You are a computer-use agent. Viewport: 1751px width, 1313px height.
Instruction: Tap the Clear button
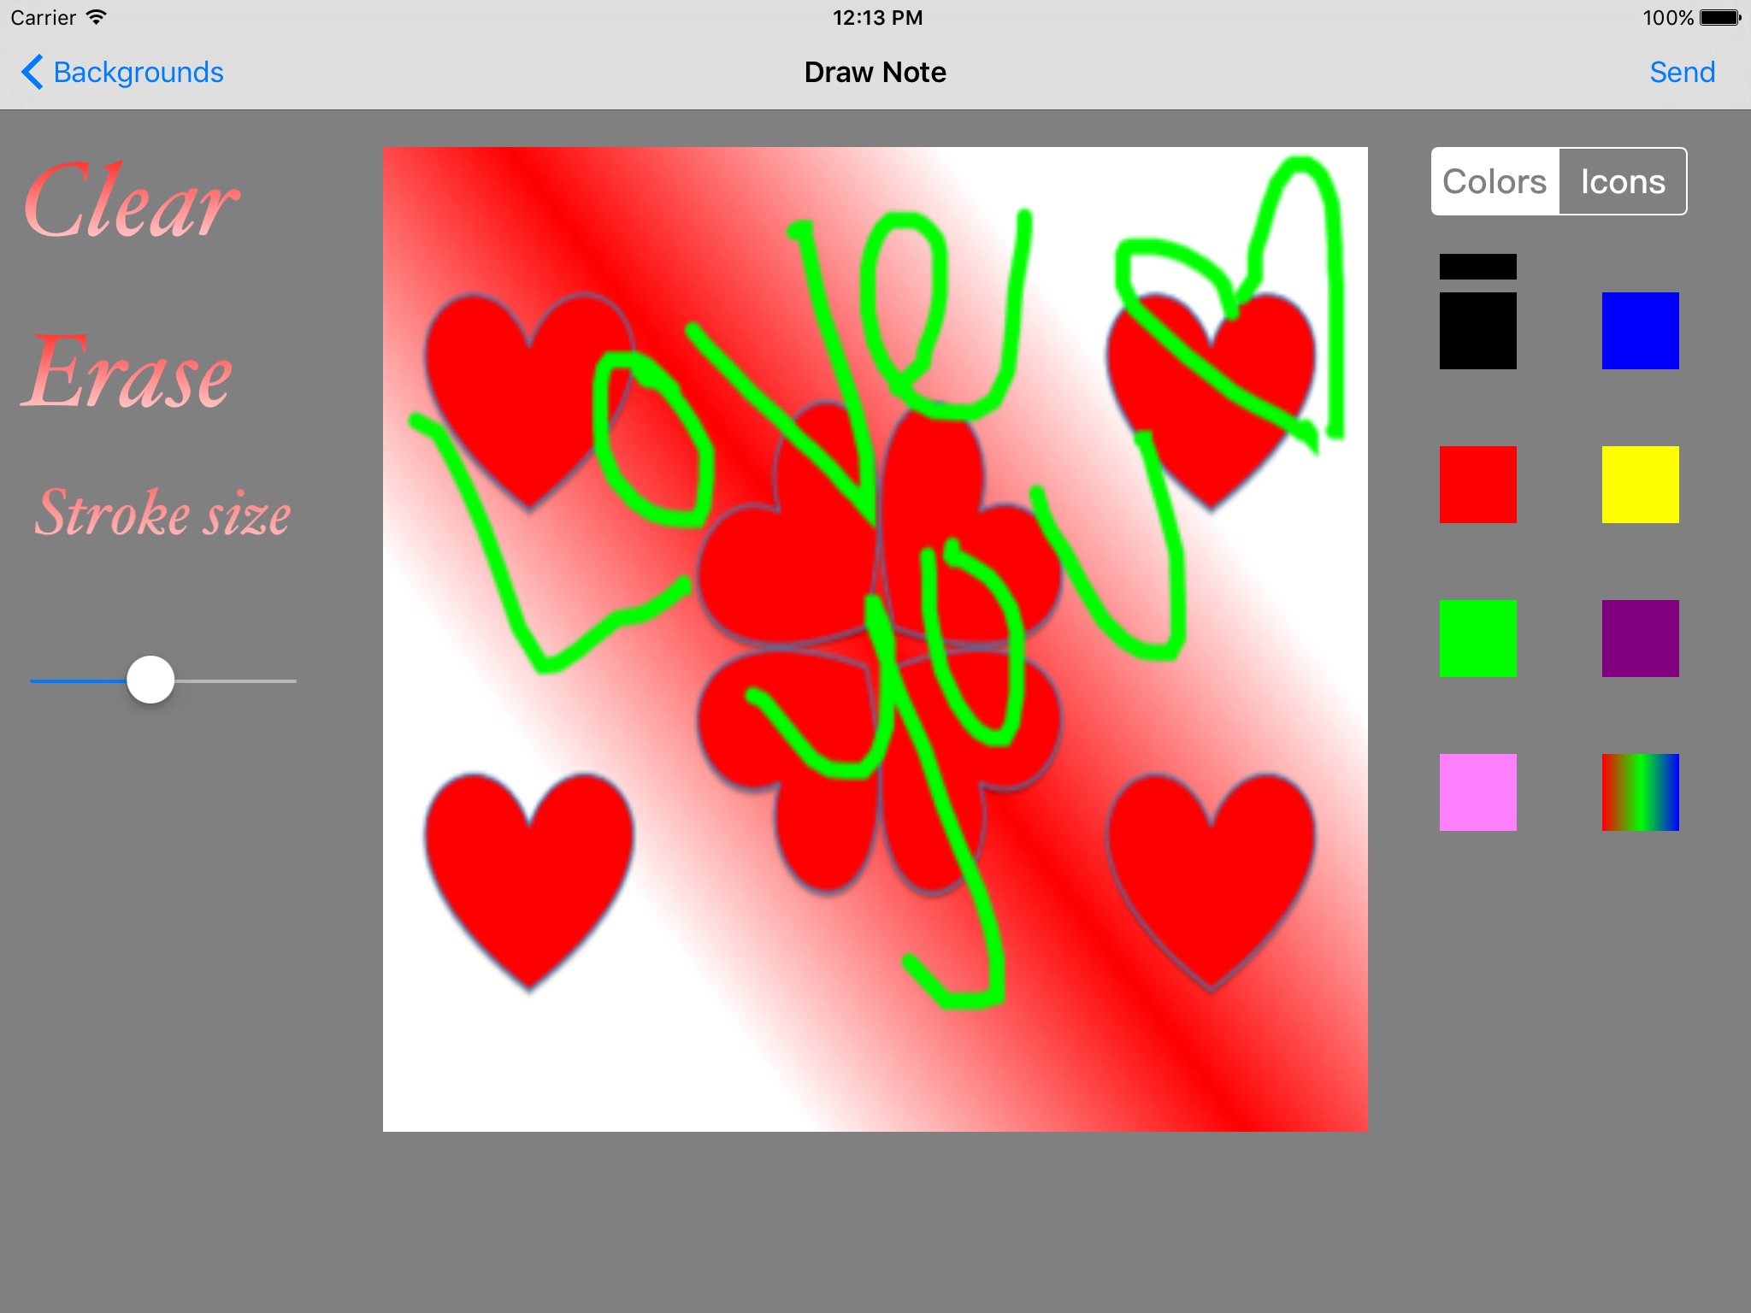[x=131, y=202]
